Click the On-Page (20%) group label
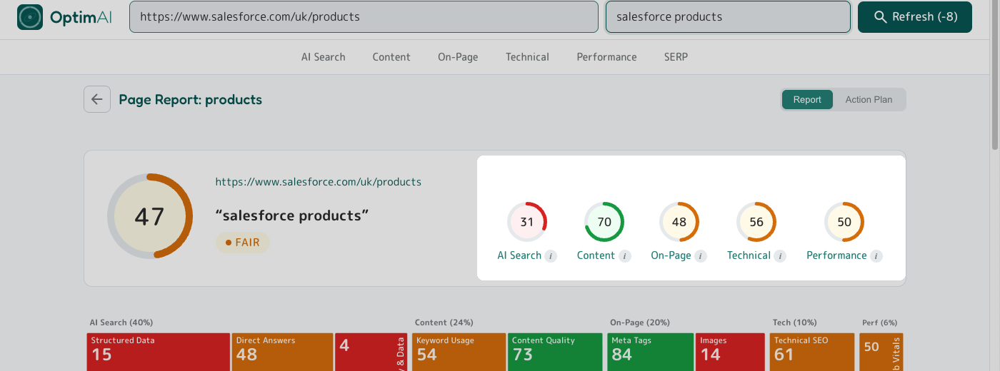 pos(640,322)
